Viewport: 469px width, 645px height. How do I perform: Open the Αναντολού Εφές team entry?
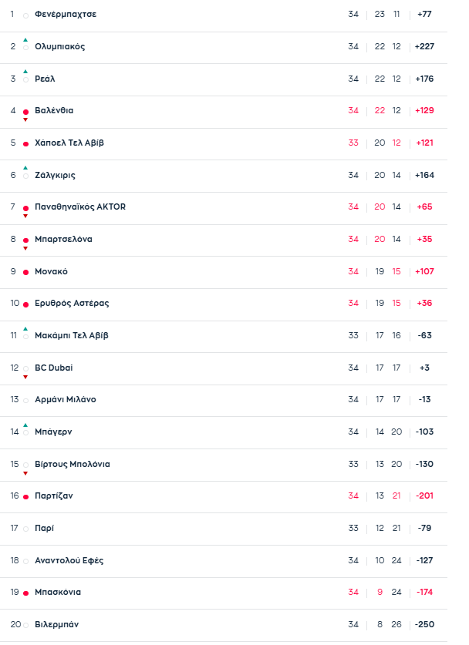coord(69,560)
